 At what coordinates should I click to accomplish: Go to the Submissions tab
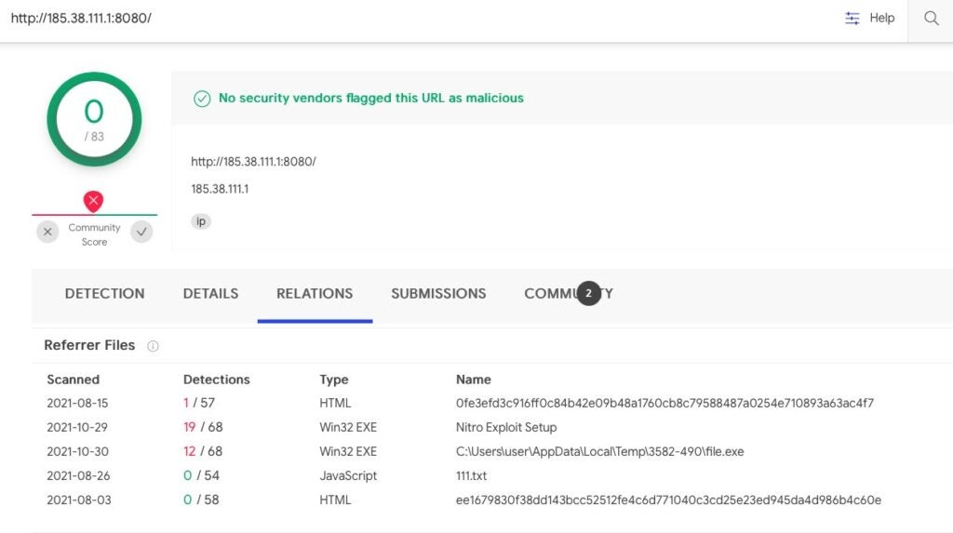point(438,294)
